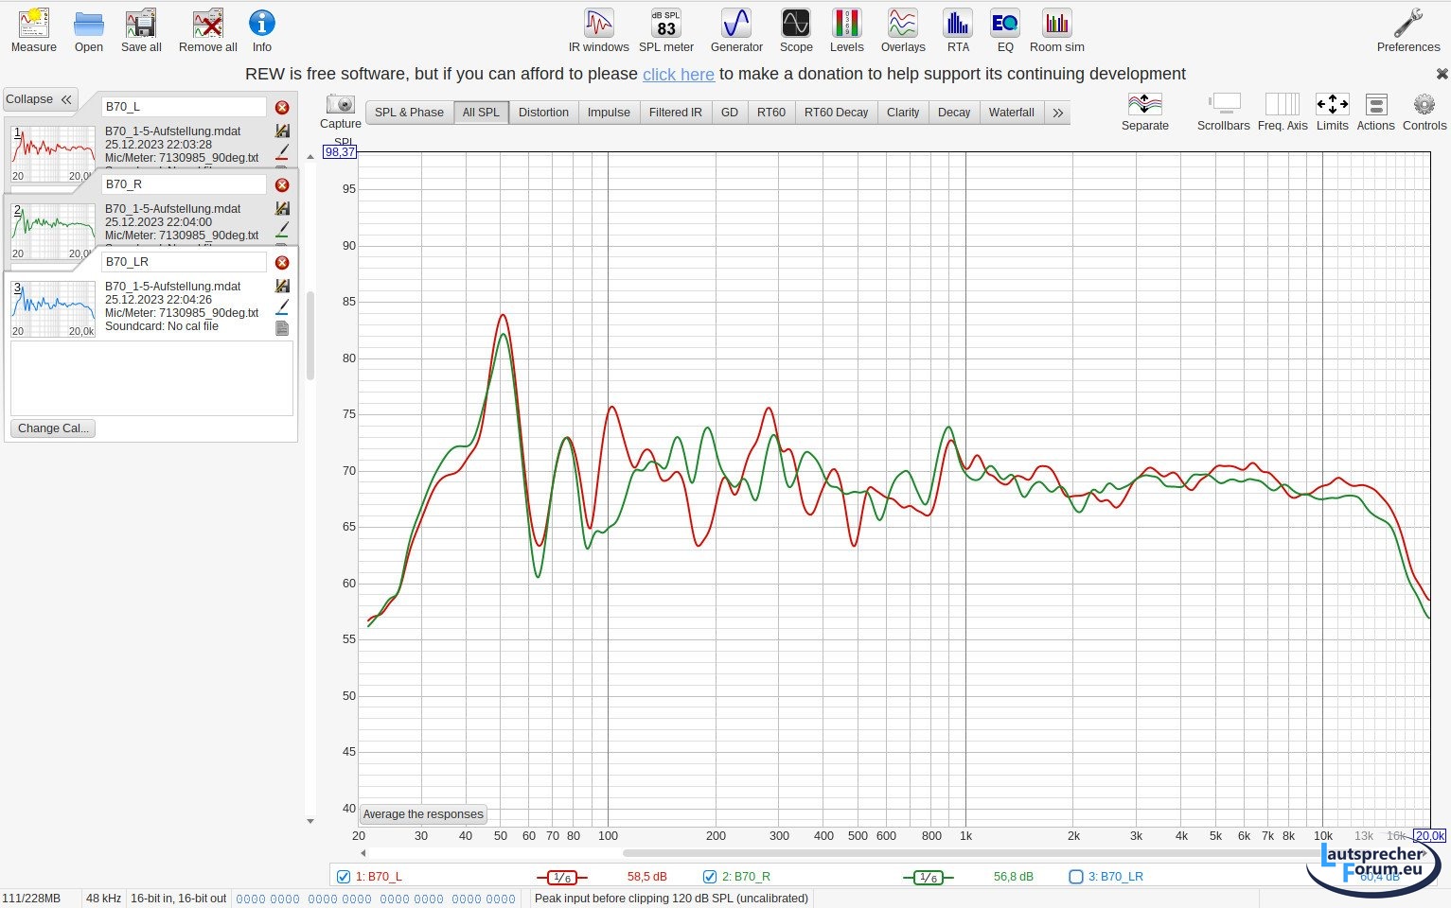Image resolution: width=1451 pixels, height=908 pixels.
Task: Switch to the Distortion tab
Action: pos(543,113)
